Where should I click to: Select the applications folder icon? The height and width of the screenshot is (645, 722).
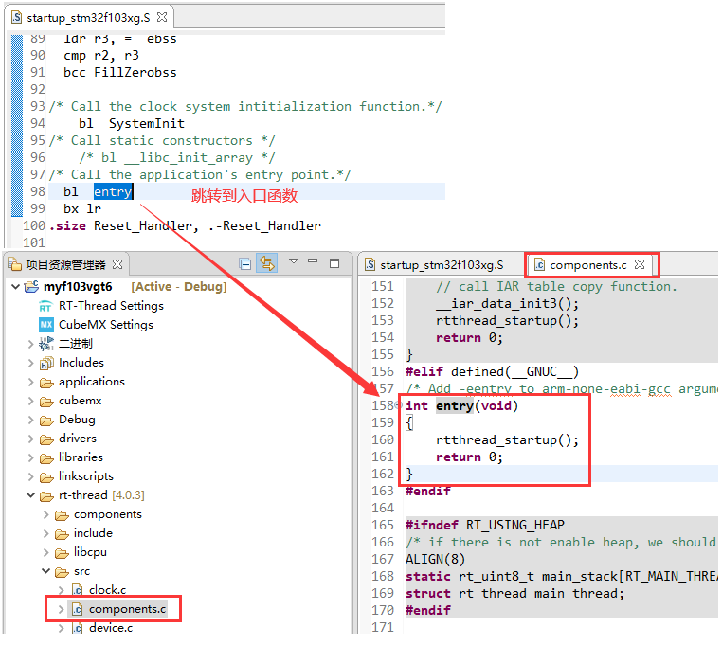[46, 383]
